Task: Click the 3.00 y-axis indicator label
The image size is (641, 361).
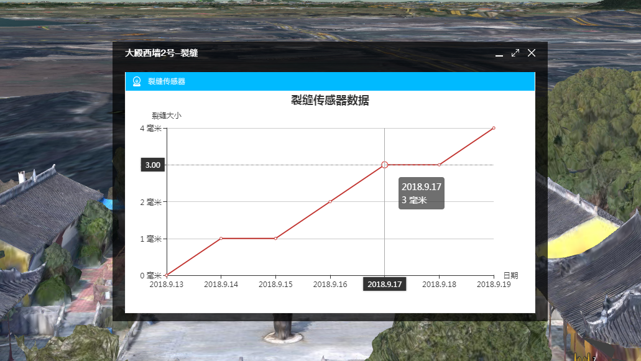Action: coord(153,165)
